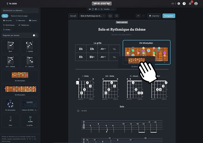
Task: Click the undo arrow icon
Action: point(138,16)
